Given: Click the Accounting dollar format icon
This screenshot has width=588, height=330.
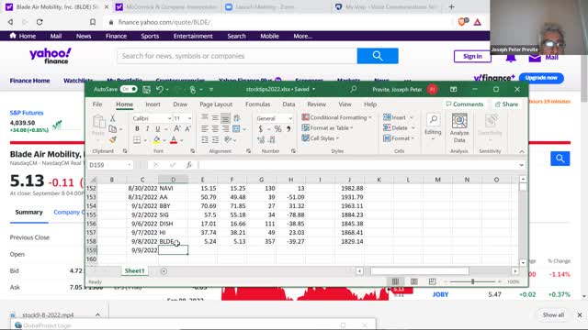Looking at the screenshot, I should [261, 129].
